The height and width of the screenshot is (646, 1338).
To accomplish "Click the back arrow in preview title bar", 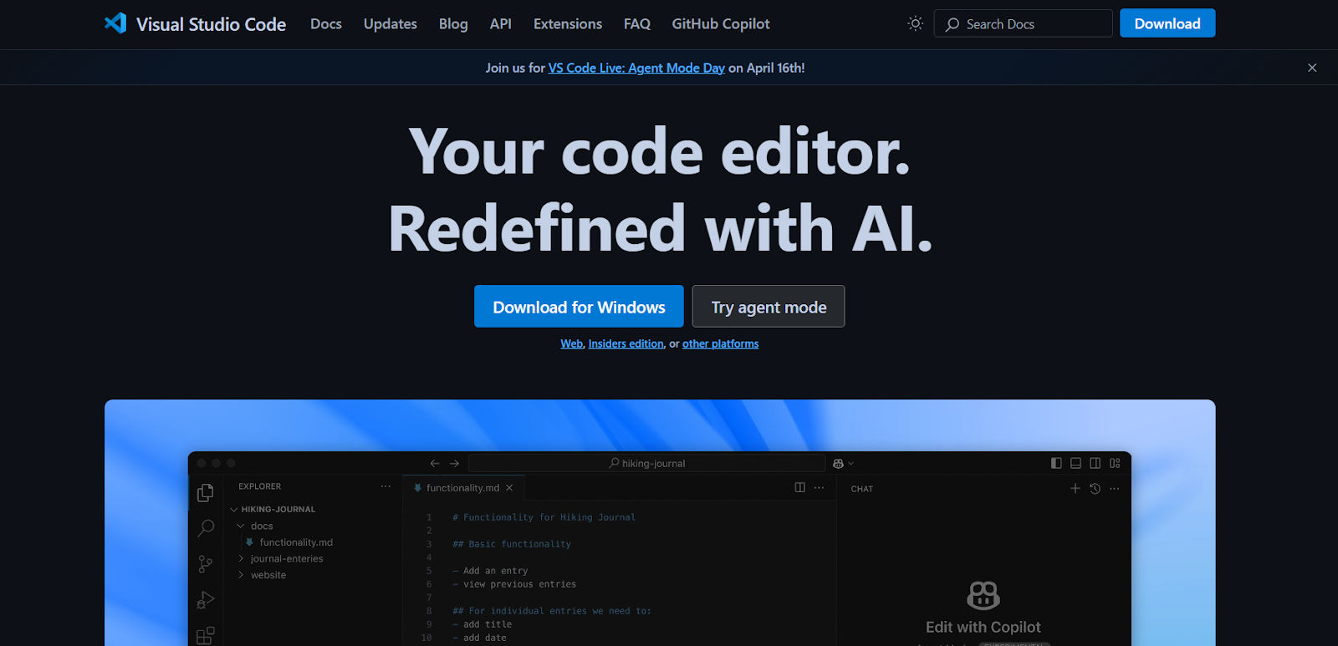I will pos(435,463).
